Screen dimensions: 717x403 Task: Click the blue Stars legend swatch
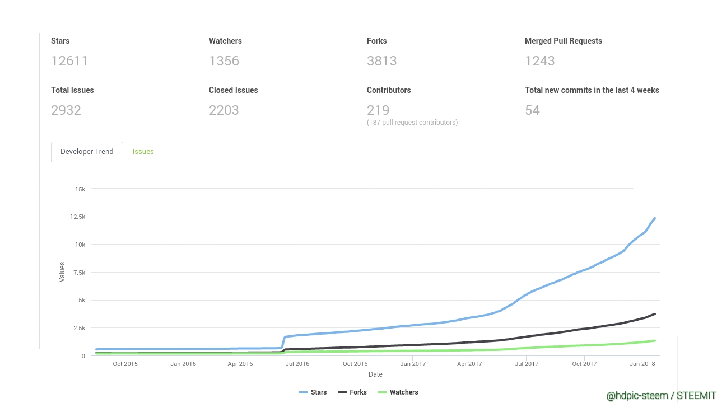(303, 392)
